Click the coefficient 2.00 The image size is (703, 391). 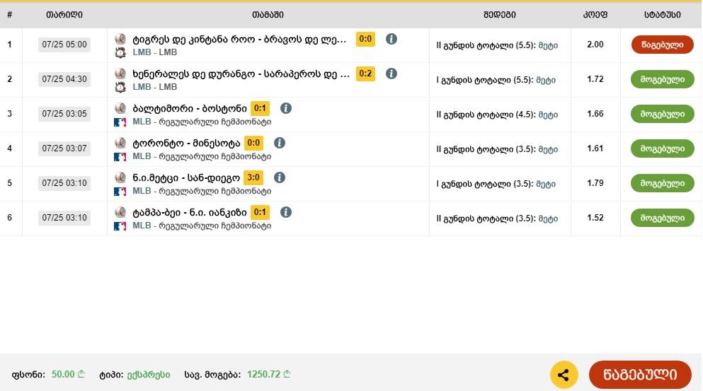[595, 45]
